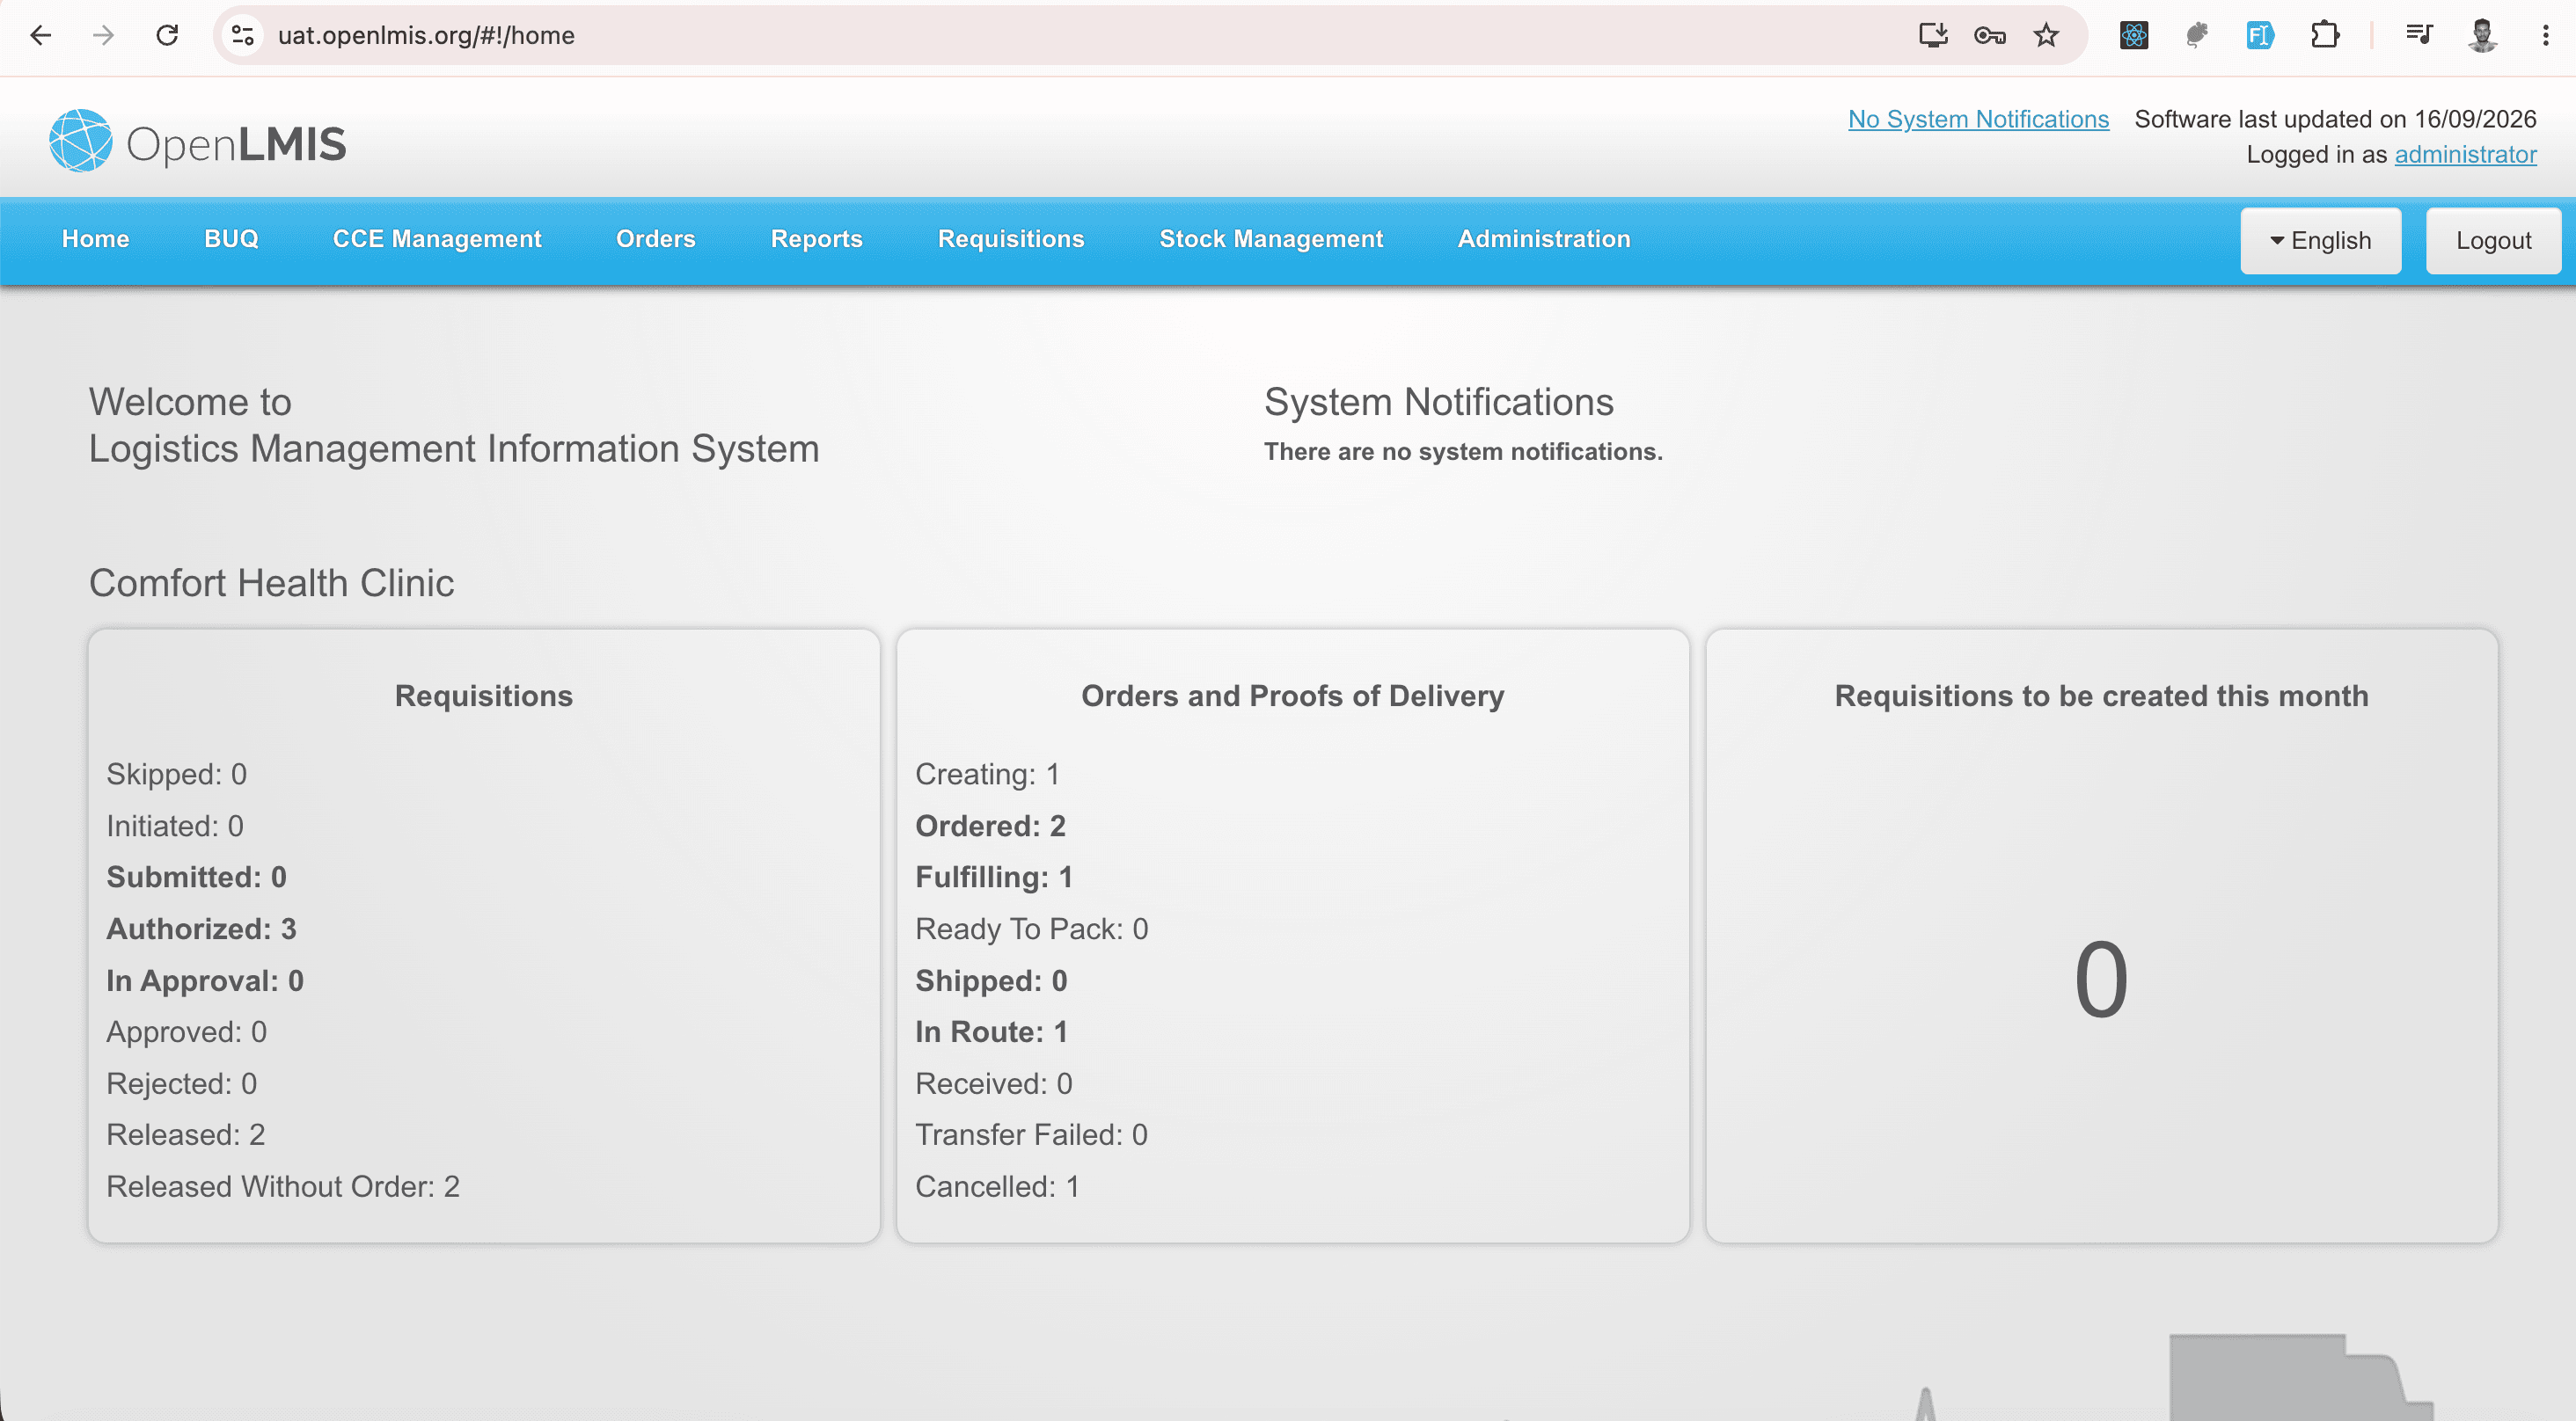This screenshot has width=2576, height=1421.
Task: Go back using the browser back arrow
Action: (41, 36)
